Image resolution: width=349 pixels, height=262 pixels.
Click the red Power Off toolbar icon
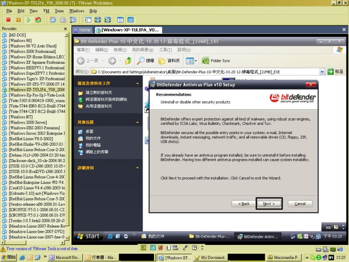8,20
